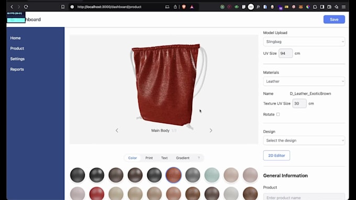
Task: Click the question mark help icon beside Gradient
Action: [198, 158]
